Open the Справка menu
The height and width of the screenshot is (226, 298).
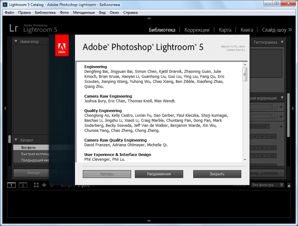pos(130,13)
